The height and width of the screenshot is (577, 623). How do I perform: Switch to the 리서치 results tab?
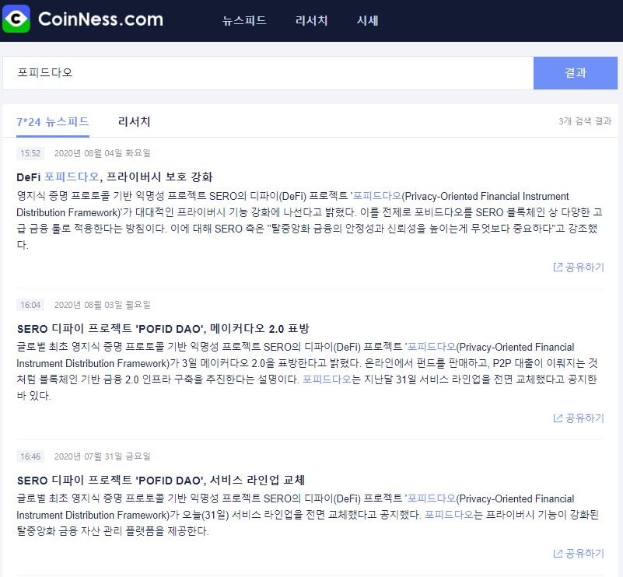pos(134,122)
